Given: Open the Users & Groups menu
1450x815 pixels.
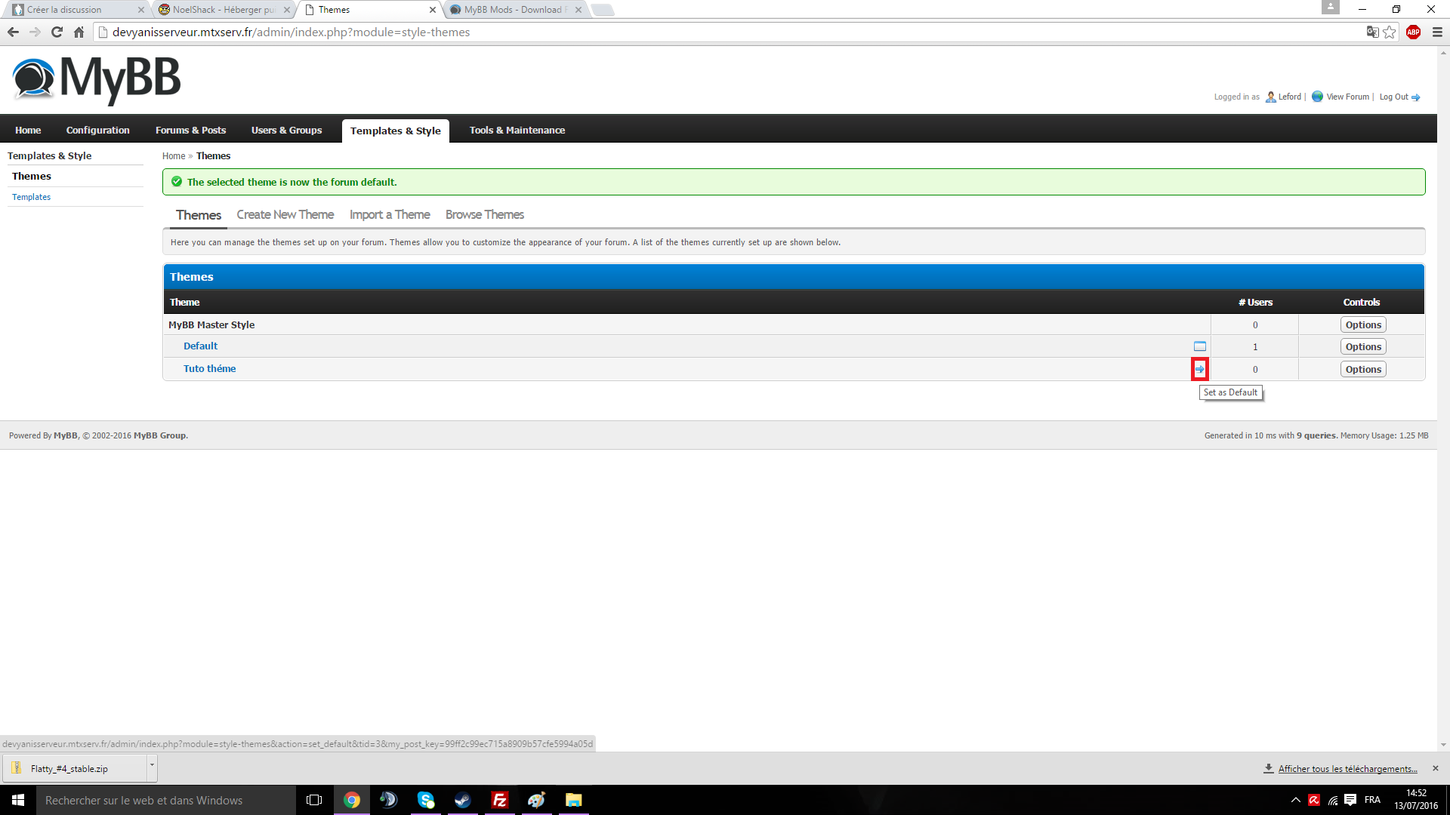Looking at the screenshot, I should tap(286, 131).
